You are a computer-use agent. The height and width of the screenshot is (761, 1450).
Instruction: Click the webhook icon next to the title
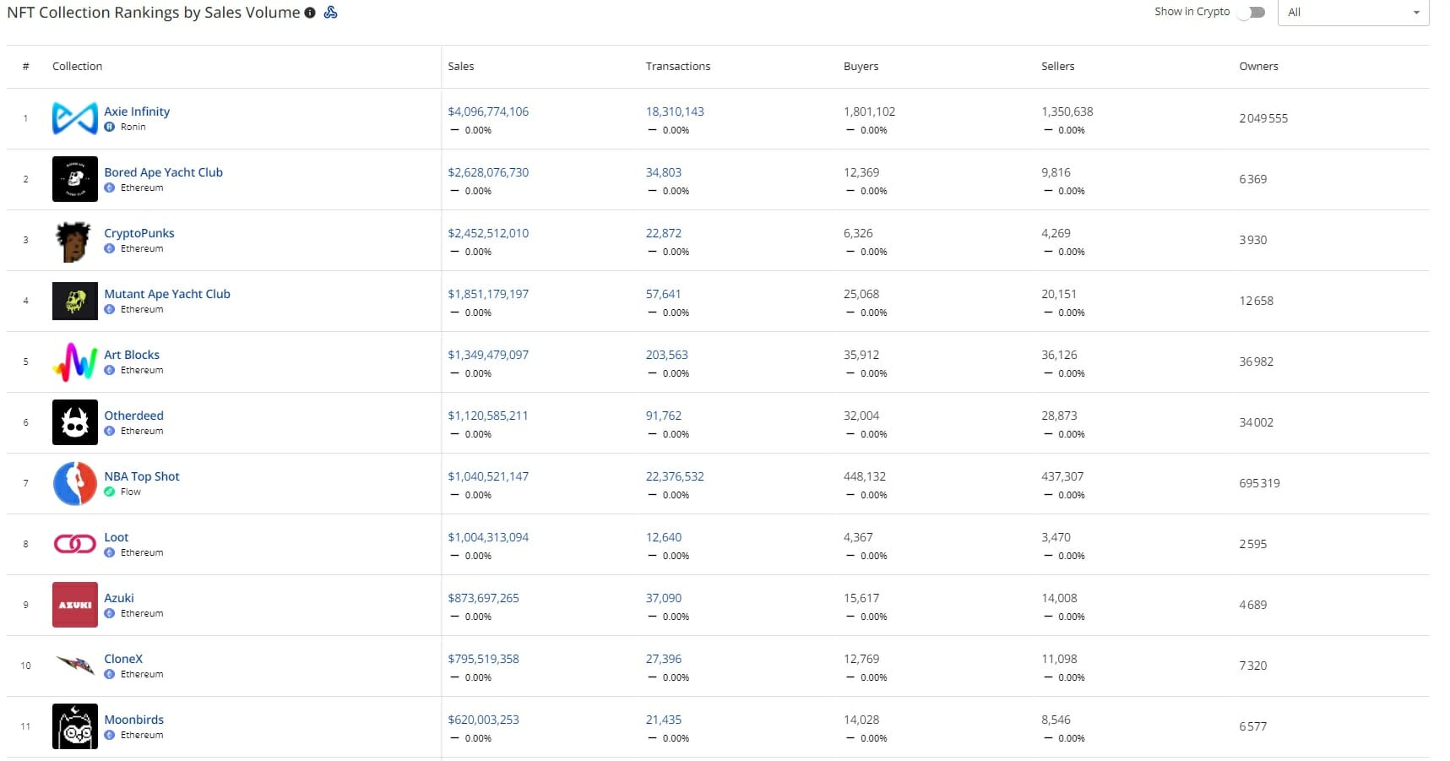coord(331,13)
